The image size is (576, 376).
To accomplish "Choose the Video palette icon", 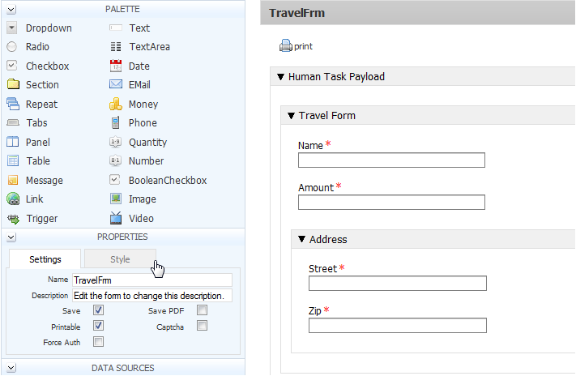I will (x=116, y=218).
